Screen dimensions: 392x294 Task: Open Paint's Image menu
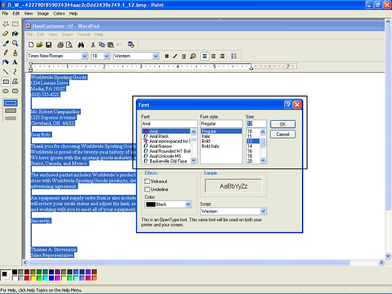tap(43, 13)
